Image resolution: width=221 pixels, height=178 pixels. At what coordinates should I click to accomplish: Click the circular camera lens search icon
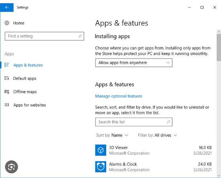11,167
